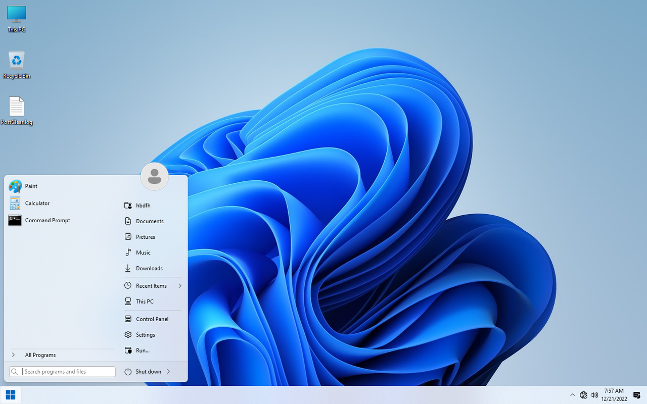Open the Run... dialog

click(153, 350)
